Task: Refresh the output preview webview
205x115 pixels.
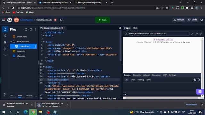Action: tap(126, 34)
